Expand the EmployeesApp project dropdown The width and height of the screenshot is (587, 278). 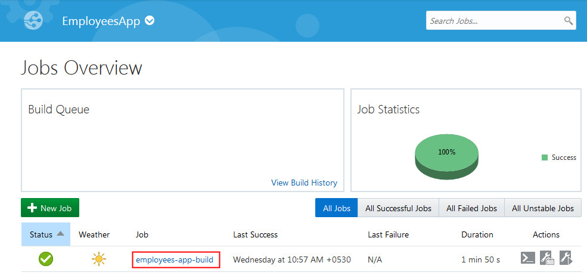tap(150, 21)
